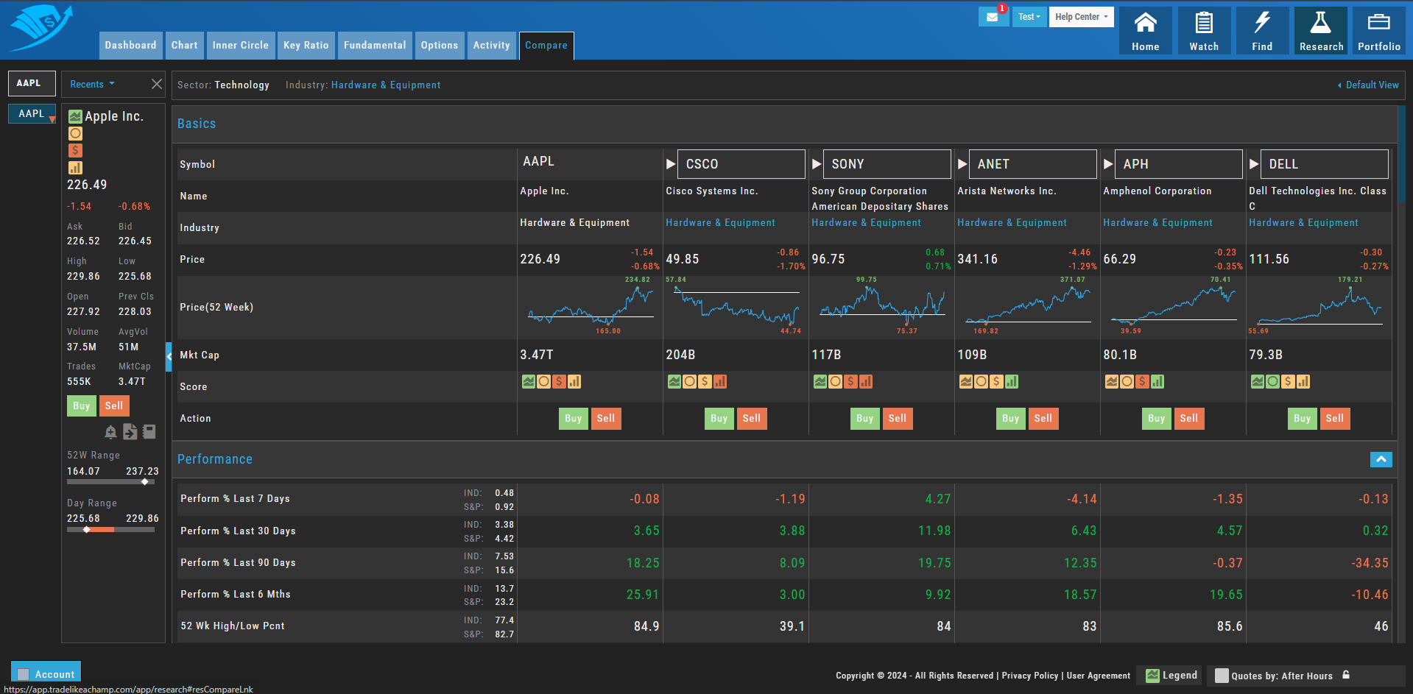Collapse the Performance section chevron

1381,459
